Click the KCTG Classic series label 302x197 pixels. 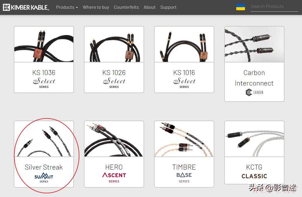pyautogui.click(x=254, y=176)
